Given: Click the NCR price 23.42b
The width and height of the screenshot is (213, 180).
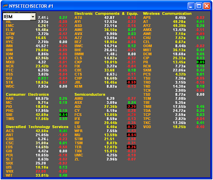Looking at the screenshot, I should [x=42, y=66].
